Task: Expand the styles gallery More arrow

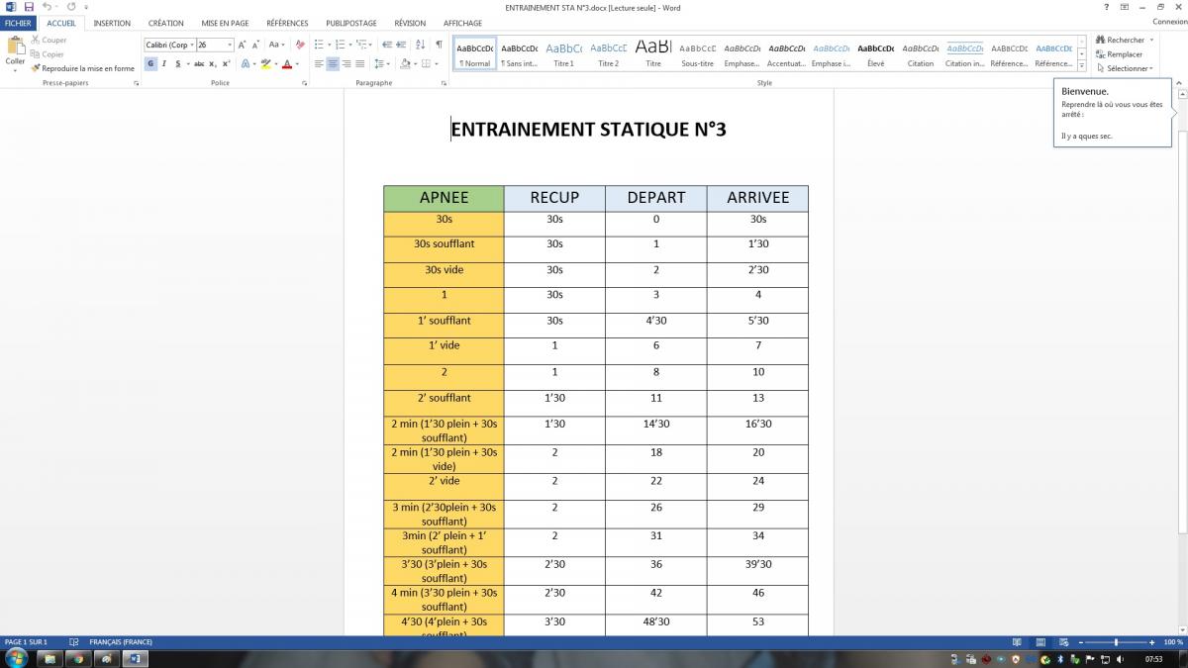Action: point(1082,66)
